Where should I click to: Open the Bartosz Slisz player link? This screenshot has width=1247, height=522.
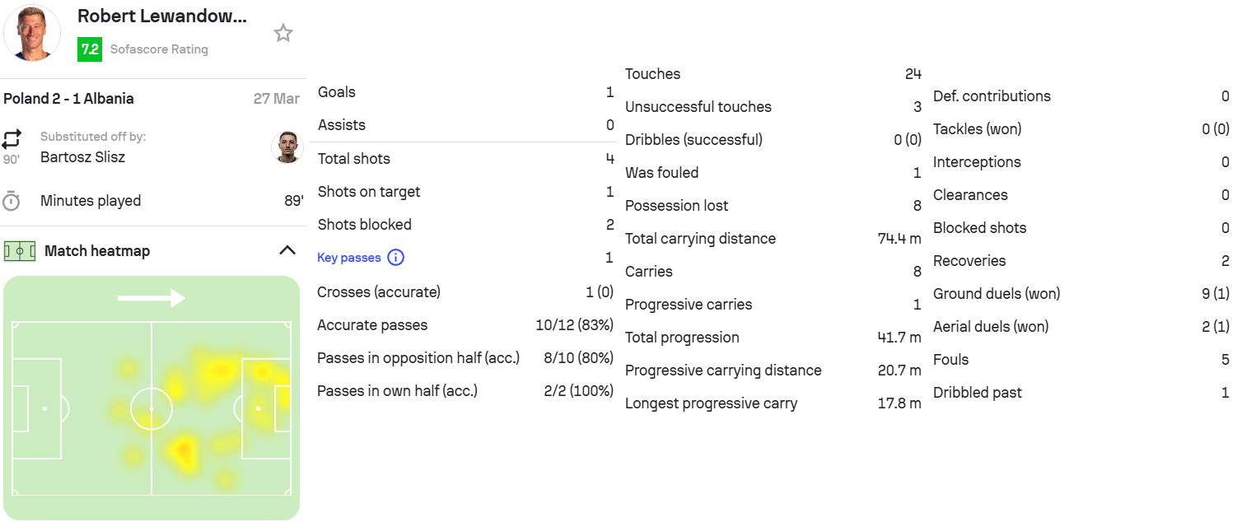point(82,156)
